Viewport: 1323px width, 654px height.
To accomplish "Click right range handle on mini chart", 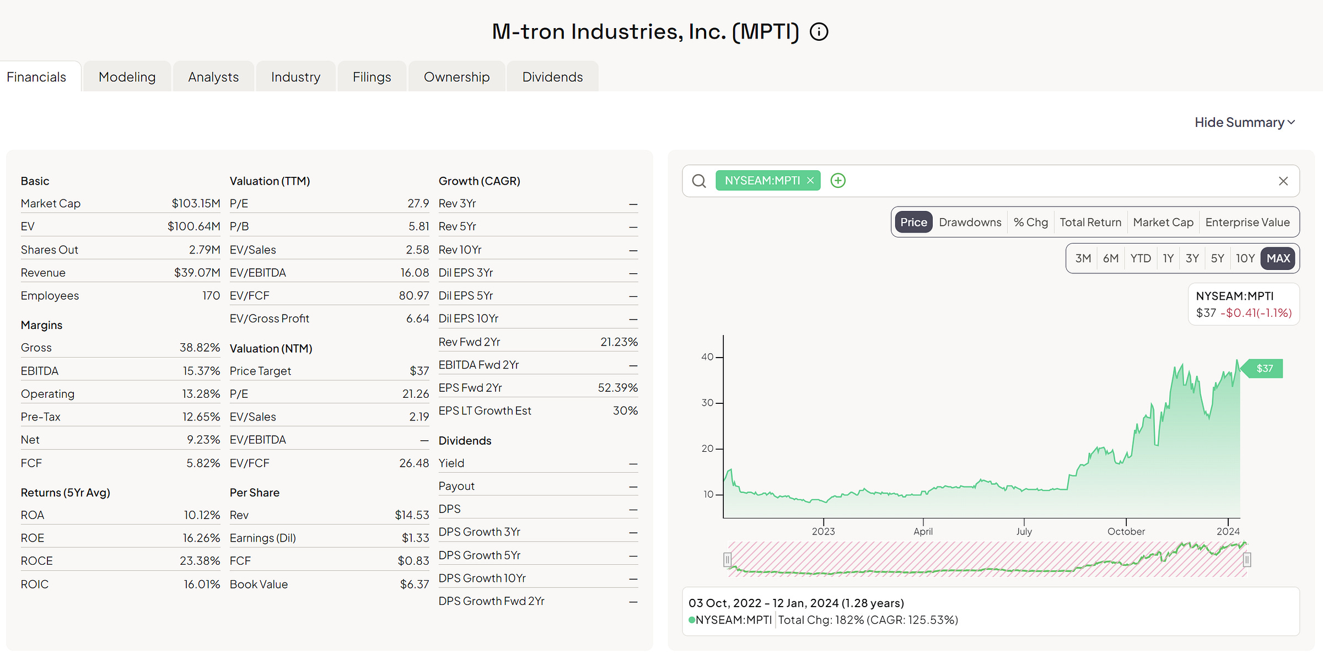I will click(x=1246, y=560).
